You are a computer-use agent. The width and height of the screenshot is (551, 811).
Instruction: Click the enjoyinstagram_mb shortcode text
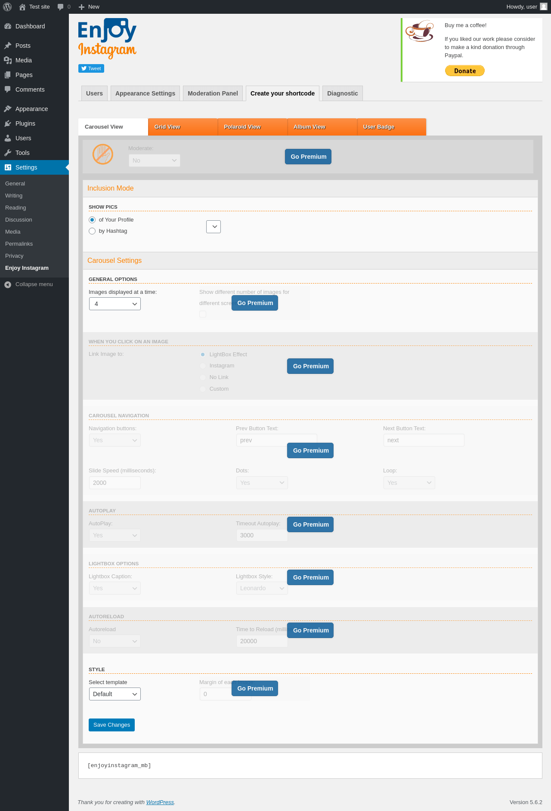[x=119, y=765]
